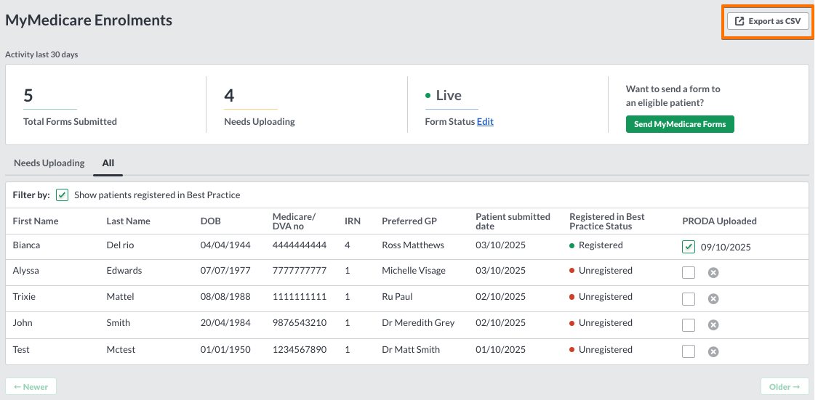Tick PRODA Uploaded checkbox for Alyssa Edwards
This screenshot has width=818, height=400.
click(689, 272)
